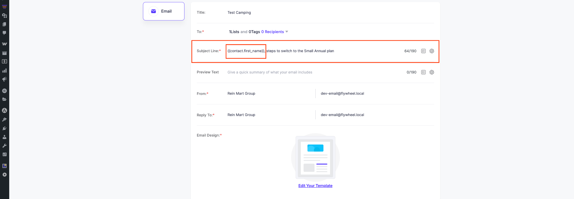Open the funnel icon in the admin sidebar

(x=4, y=7)
